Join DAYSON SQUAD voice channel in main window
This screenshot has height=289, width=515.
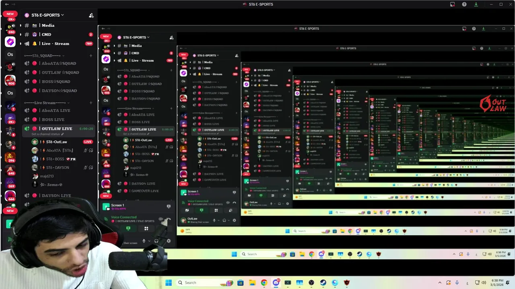(59, 91)
